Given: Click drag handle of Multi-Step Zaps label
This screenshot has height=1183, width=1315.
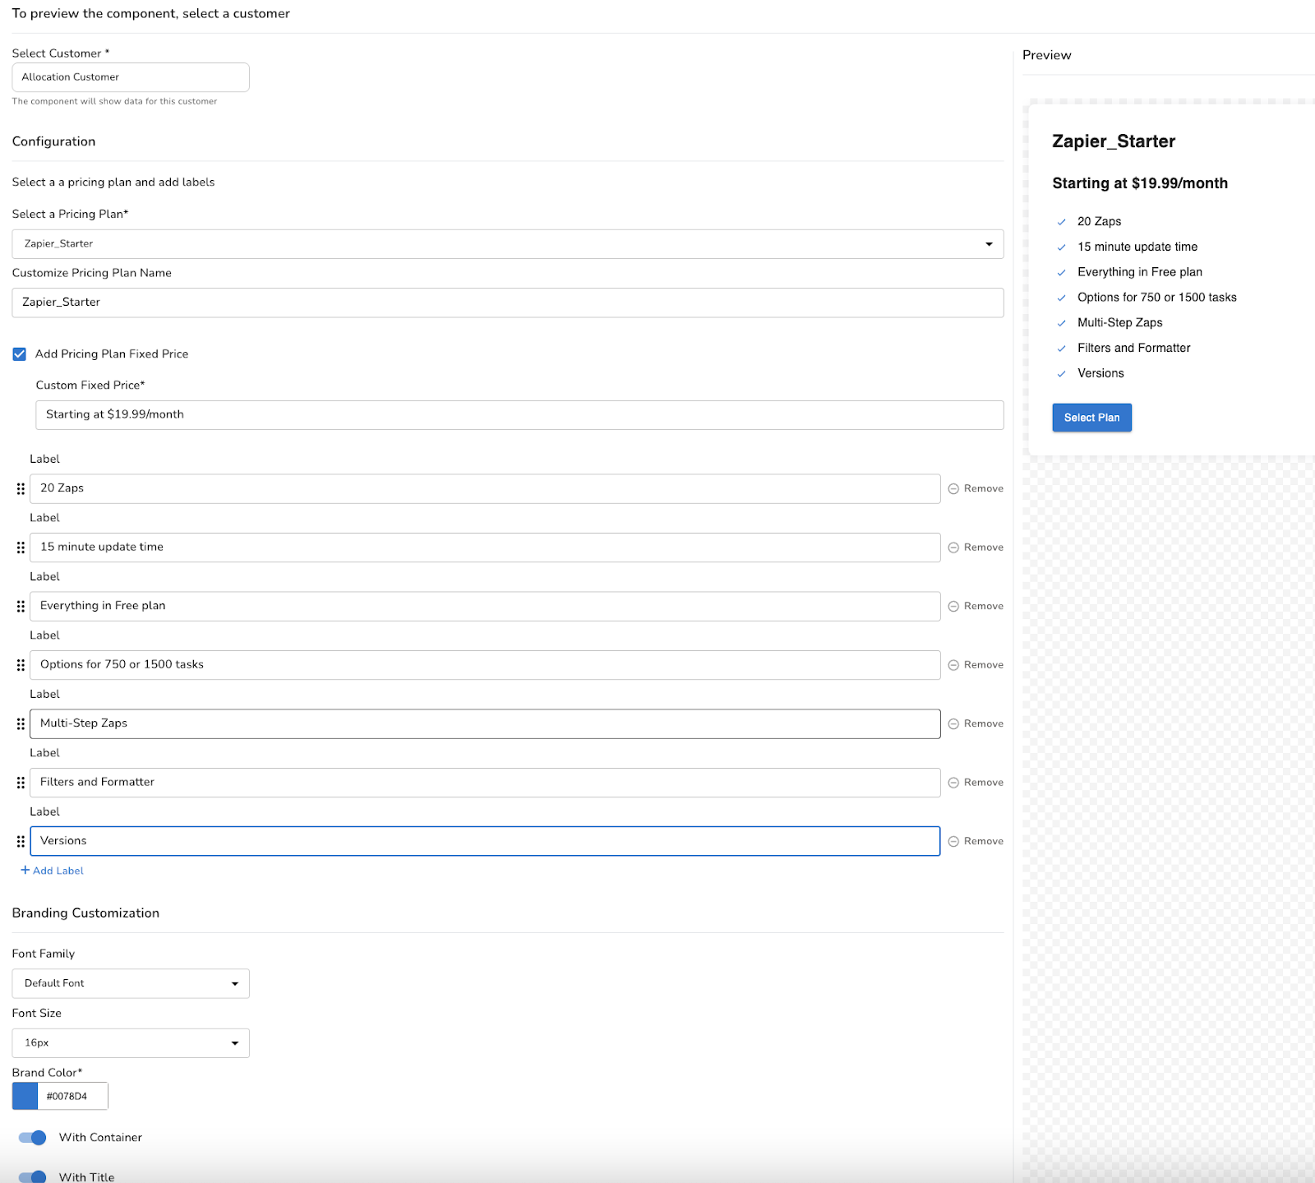Looking at the screenshot, I should [x=21, y=723].
